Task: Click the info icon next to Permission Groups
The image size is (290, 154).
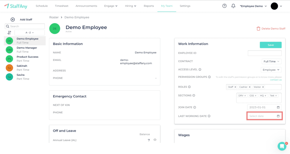Action: click(x=209, y=77)
